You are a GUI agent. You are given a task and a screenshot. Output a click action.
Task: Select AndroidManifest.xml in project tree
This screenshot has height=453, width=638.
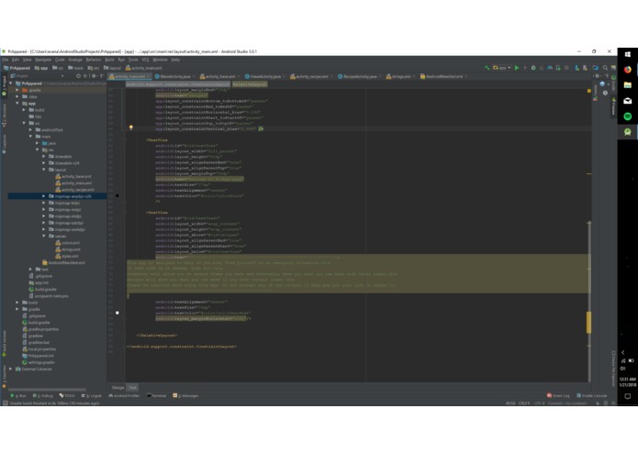coord(64,263)
